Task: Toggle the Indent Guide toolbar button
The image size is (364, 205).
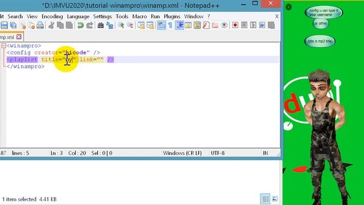Action: tap(179, 25)
